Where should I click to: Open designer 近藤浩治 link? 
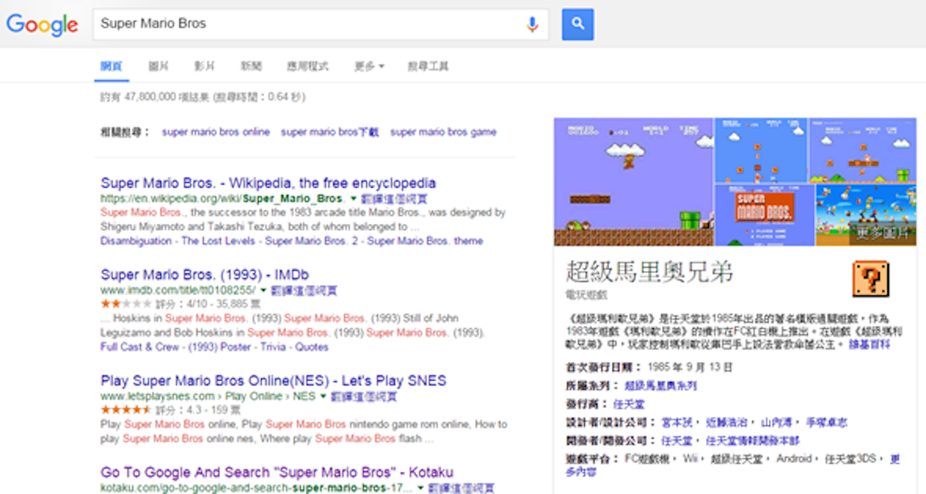pyautogui.click(x=727, y=423)
